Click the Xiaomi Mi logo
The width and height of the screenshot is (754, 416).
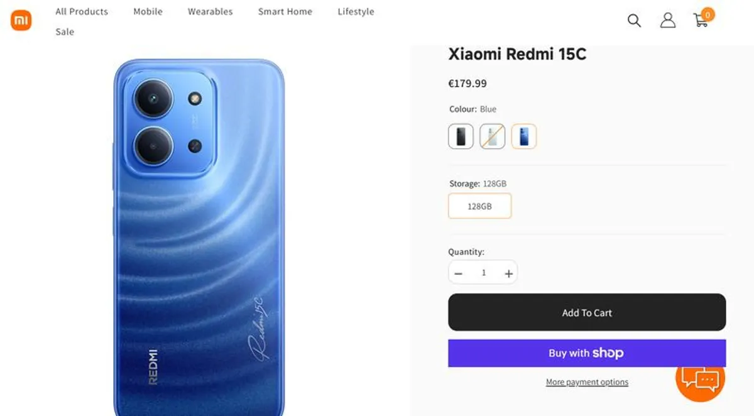pos(21,21)
